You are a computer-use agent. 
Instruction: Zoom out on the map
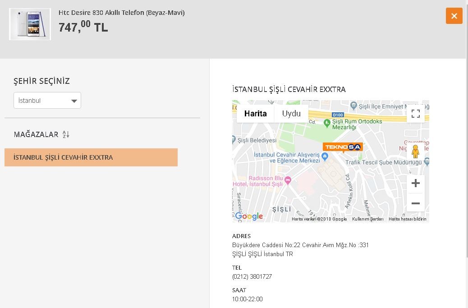[x=415, y=203]
